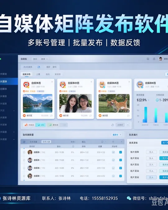Toggle the blue checkbox in first table row

(x=121, y=152)
